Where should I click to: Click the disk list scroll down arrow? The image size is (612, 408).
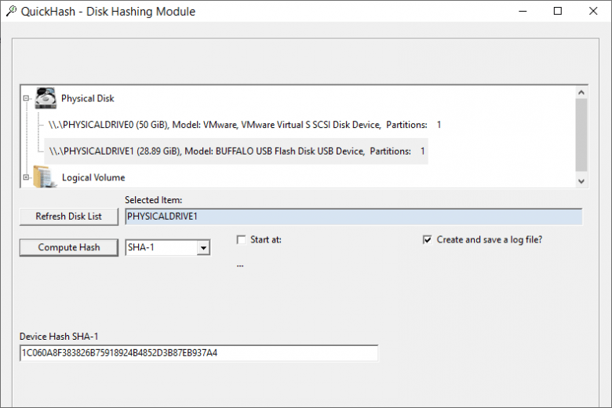(581, 181)
